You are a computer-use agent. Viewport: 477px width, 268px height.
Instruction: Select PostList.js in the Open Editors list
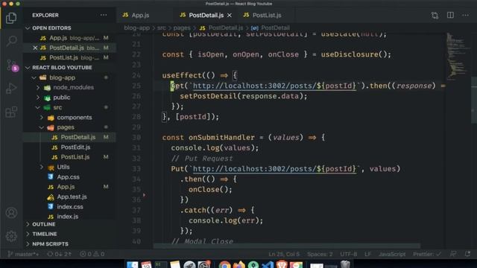(x=69, y=58)
